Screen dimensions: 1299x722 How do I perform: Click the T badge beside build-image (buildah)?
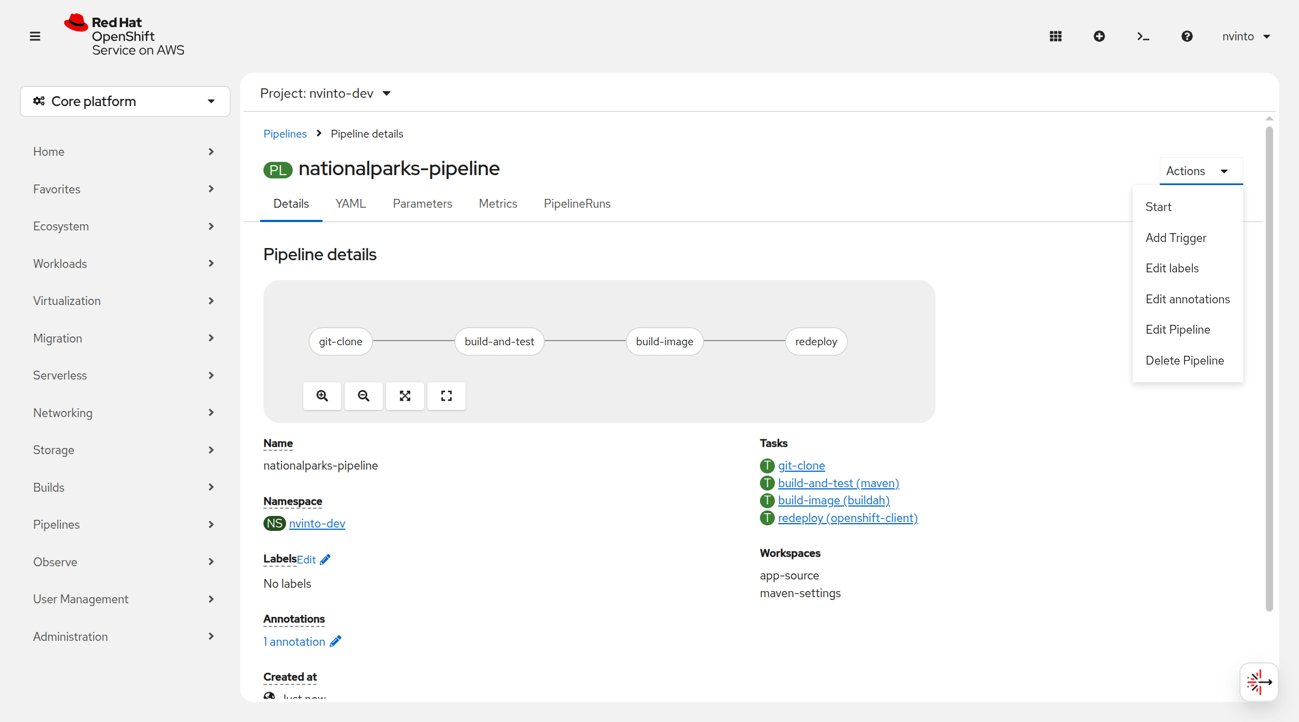pyautogui.click(x=767, y=500)
